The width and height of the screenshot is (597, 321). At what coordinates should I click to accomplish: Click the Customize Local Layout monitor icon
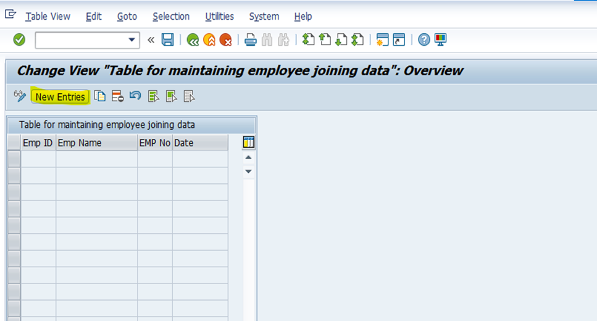point(441,40)
